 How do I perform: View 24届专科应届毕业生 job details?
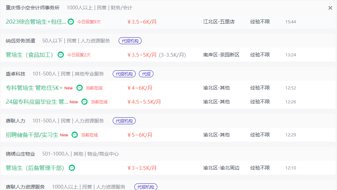(37, 102)
